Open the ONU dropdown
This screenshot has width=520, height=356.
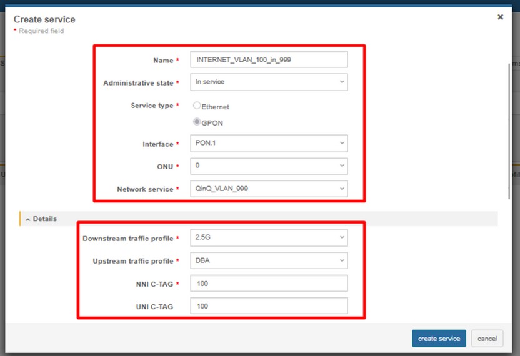[x=269, y=166]
